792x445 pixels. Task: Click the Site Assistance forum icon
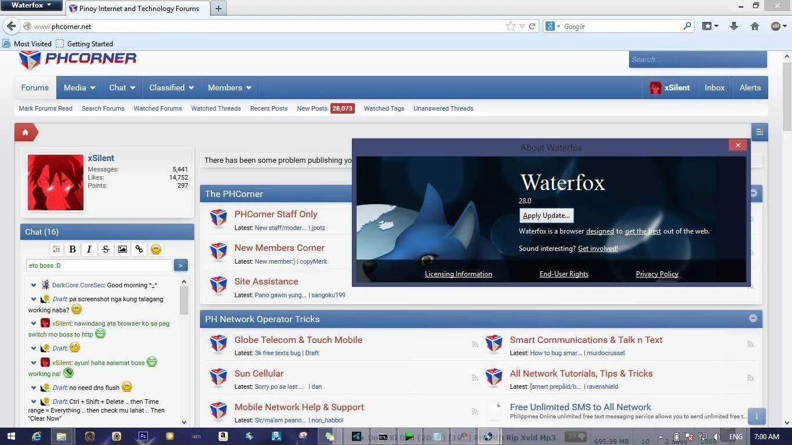[x=219, y=286]
